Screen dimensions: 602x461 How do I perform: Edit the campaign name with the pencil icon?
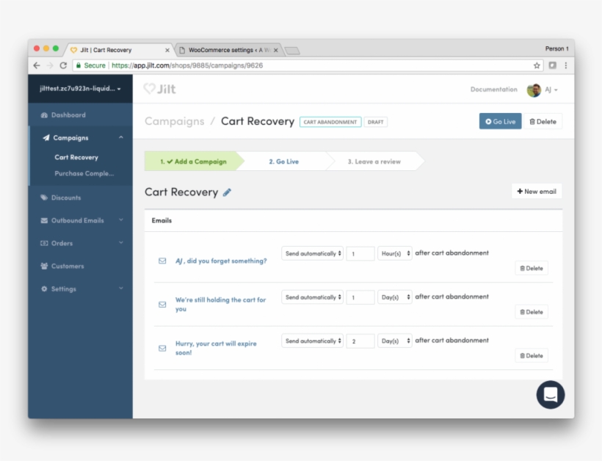click(227, 192)
